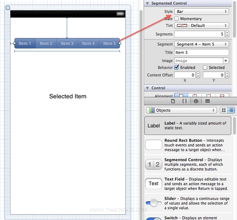Click the left resize handle of segmented control
Viewport: 237px width, 220px height.
coord(15,43)
